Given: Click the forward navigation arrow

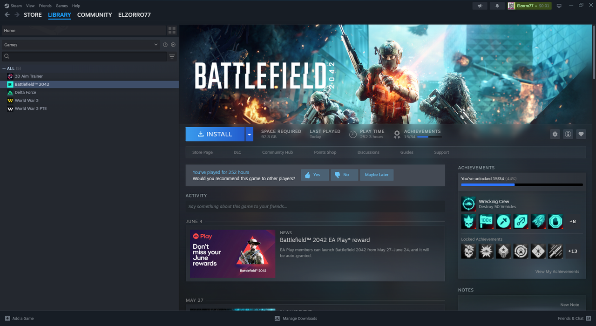Looking at the screenshot, I should pos(17,15).
